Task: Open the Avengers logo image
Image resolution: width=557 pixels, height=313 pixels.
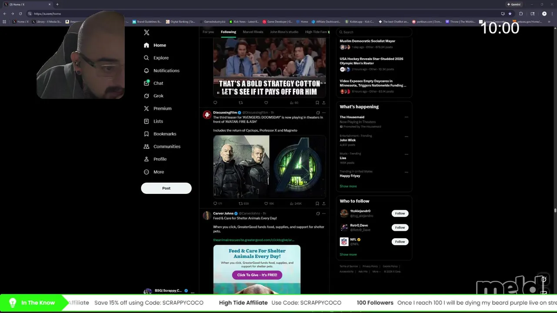Action: pos(298,167)
